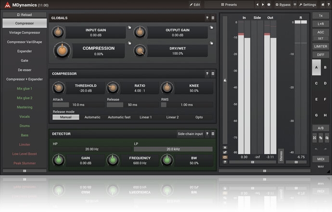
Task: Click the next preset arrow
Action: [x=263, y=4]
